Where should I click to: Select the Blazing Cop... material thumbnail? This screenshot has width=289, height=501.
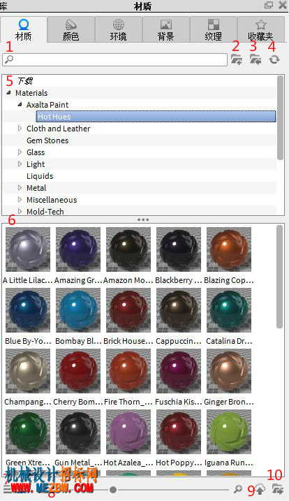229,249
